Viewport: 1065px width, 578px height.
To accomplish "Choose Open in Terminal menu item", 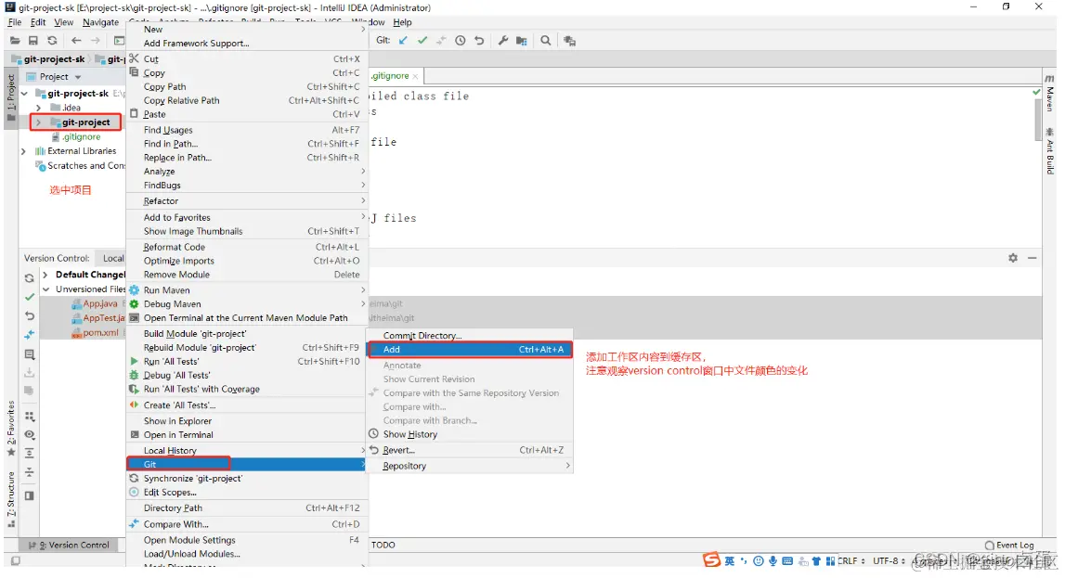I will (247, 435).
